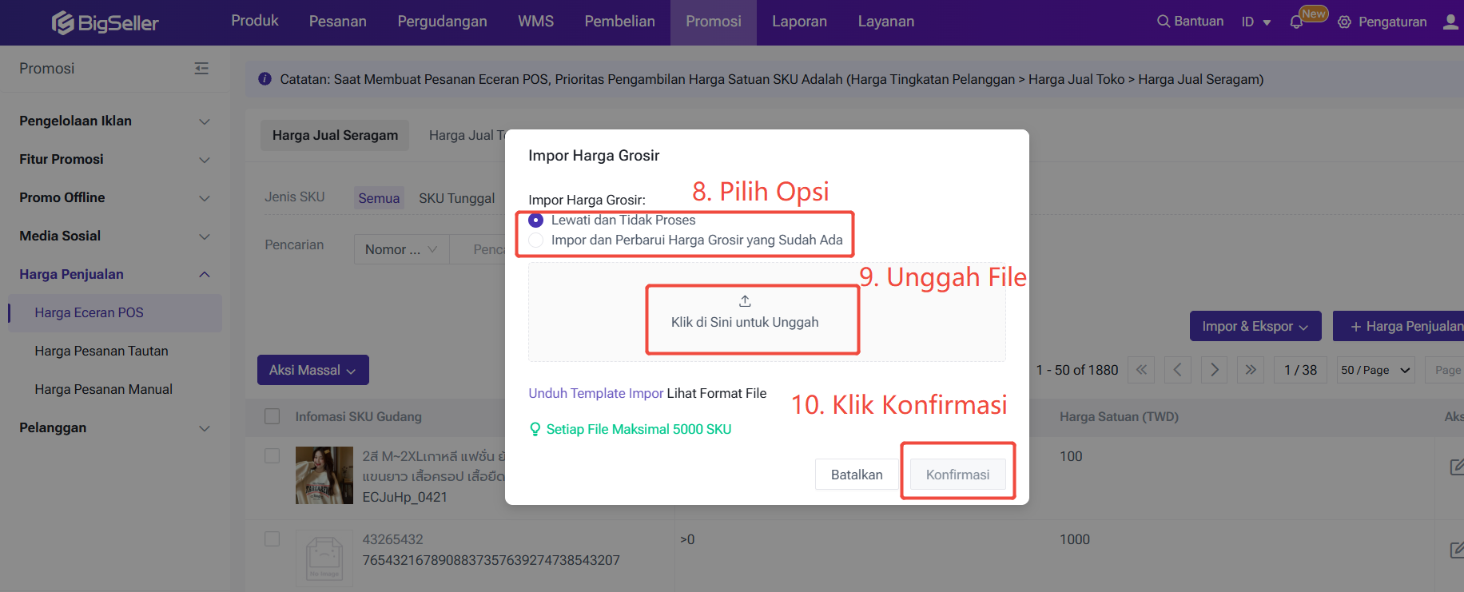Tick the select-all checkbox in table header

click(x=273, y=416)
